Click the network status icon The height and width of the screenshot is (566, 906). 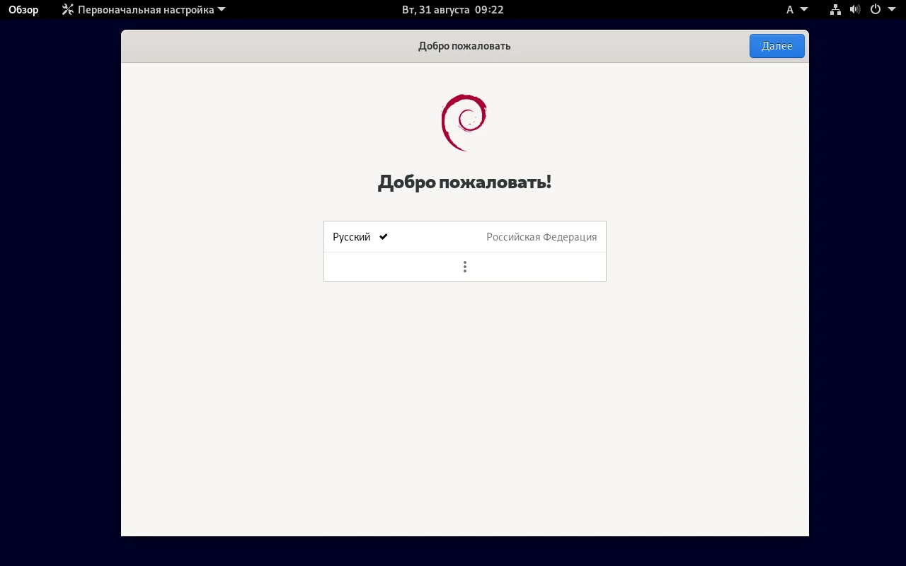point(835,9)
